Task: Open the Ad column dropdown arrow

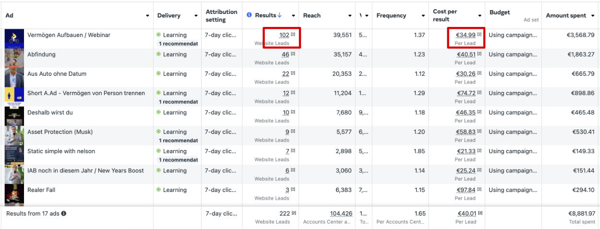Action: (147, 16)
